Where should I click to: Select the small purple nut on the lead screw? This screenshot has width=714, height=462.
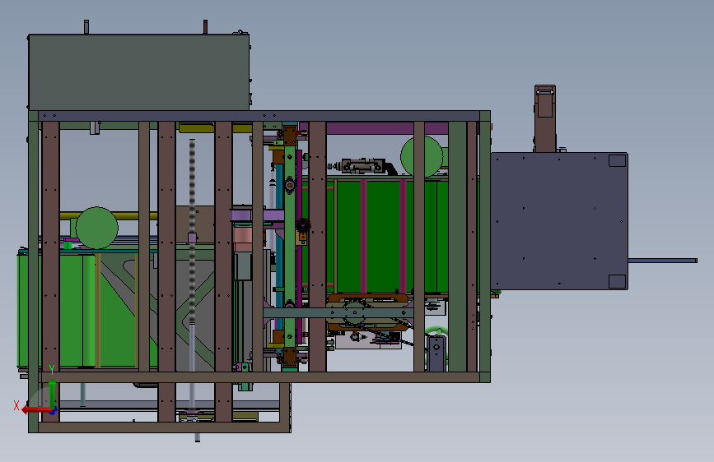pyautogui.click(x=192, y=238)
